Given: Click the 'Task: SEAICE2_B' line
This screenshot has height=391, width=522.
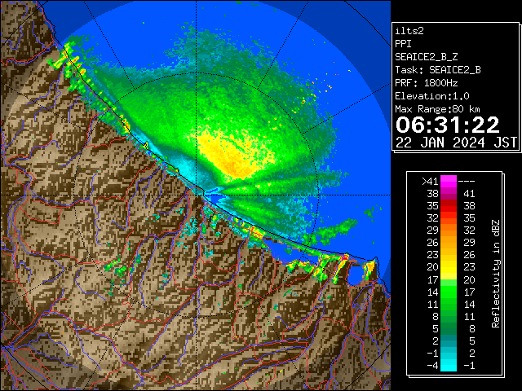Looking at the screenshot, I should (x=438, y=70).
